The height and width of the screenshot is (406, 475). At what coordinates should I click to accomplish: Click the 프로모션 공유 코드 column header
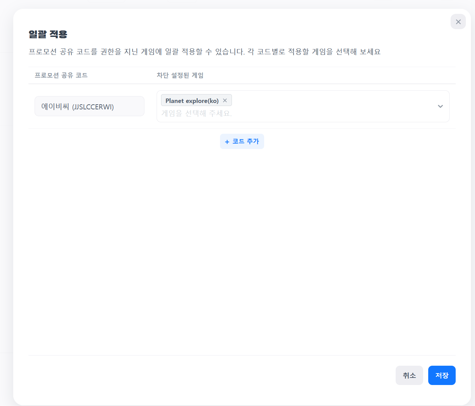click(61, 75)
